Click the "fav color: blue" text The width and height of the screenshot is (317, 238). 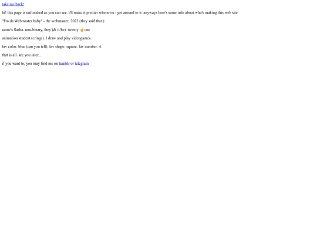pos(14,46)
